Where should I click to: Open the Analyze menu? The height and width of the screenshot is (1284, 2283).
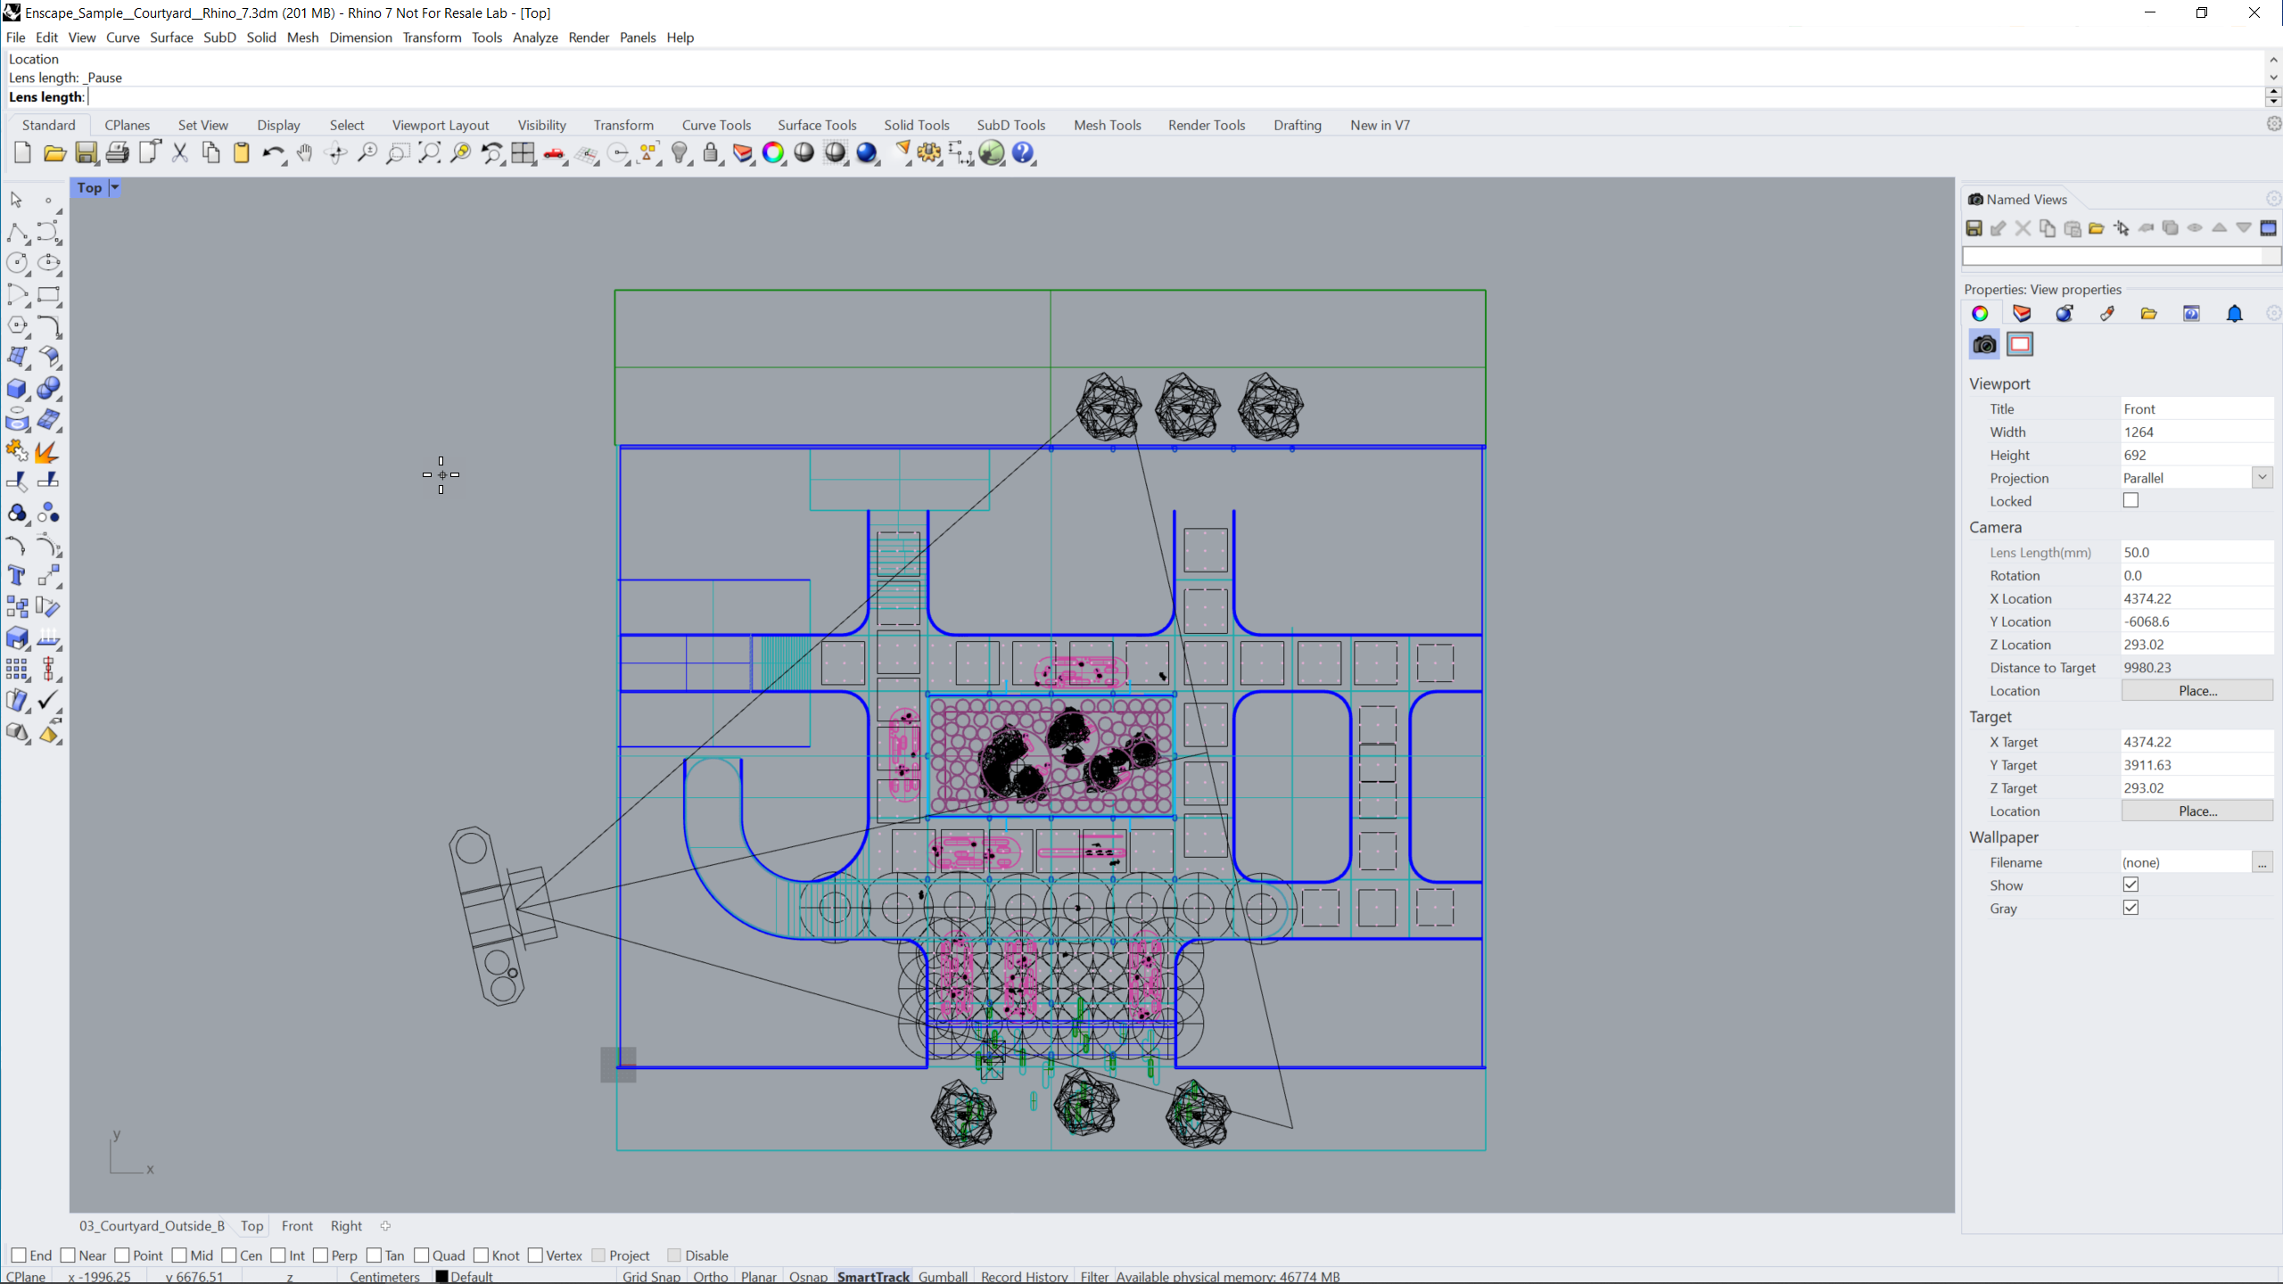[x=535, y=37]
